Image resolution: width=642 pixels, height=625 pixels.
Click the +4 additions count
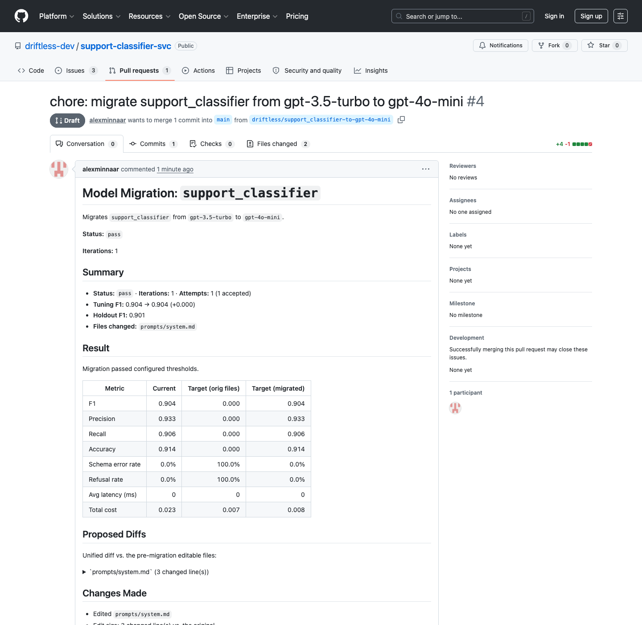click(x=560, y=144)
